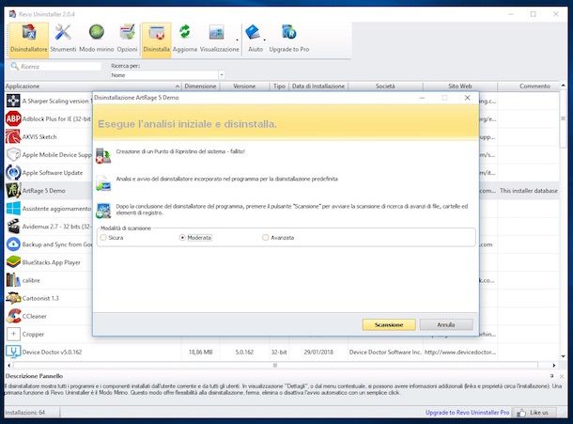Select the Adblock Plus for IE entry
The width and height of the screenshot is (573, 424).
[48, 118]
